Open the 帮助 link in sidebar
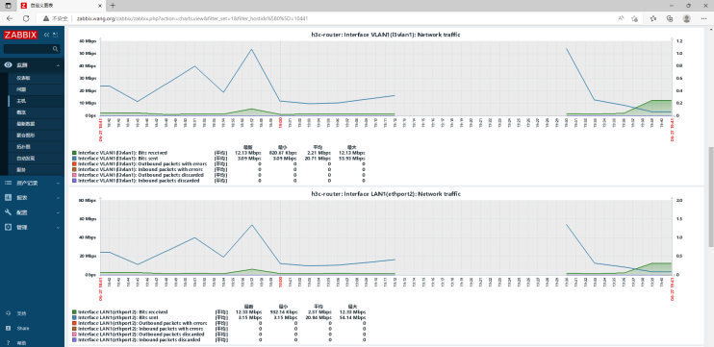Screen dimensions: 714x347 21,343
